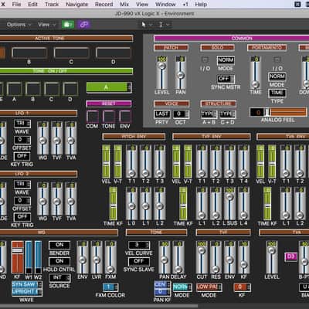Click the TVF ENV L SUS slider
The image size is (309, 309).
tap(229, 203)
